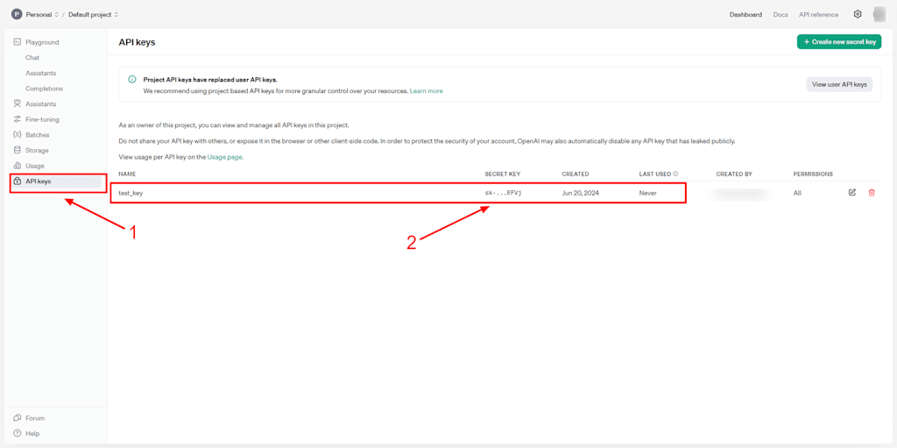Delete test_key with the trash icon

point(872,193)
